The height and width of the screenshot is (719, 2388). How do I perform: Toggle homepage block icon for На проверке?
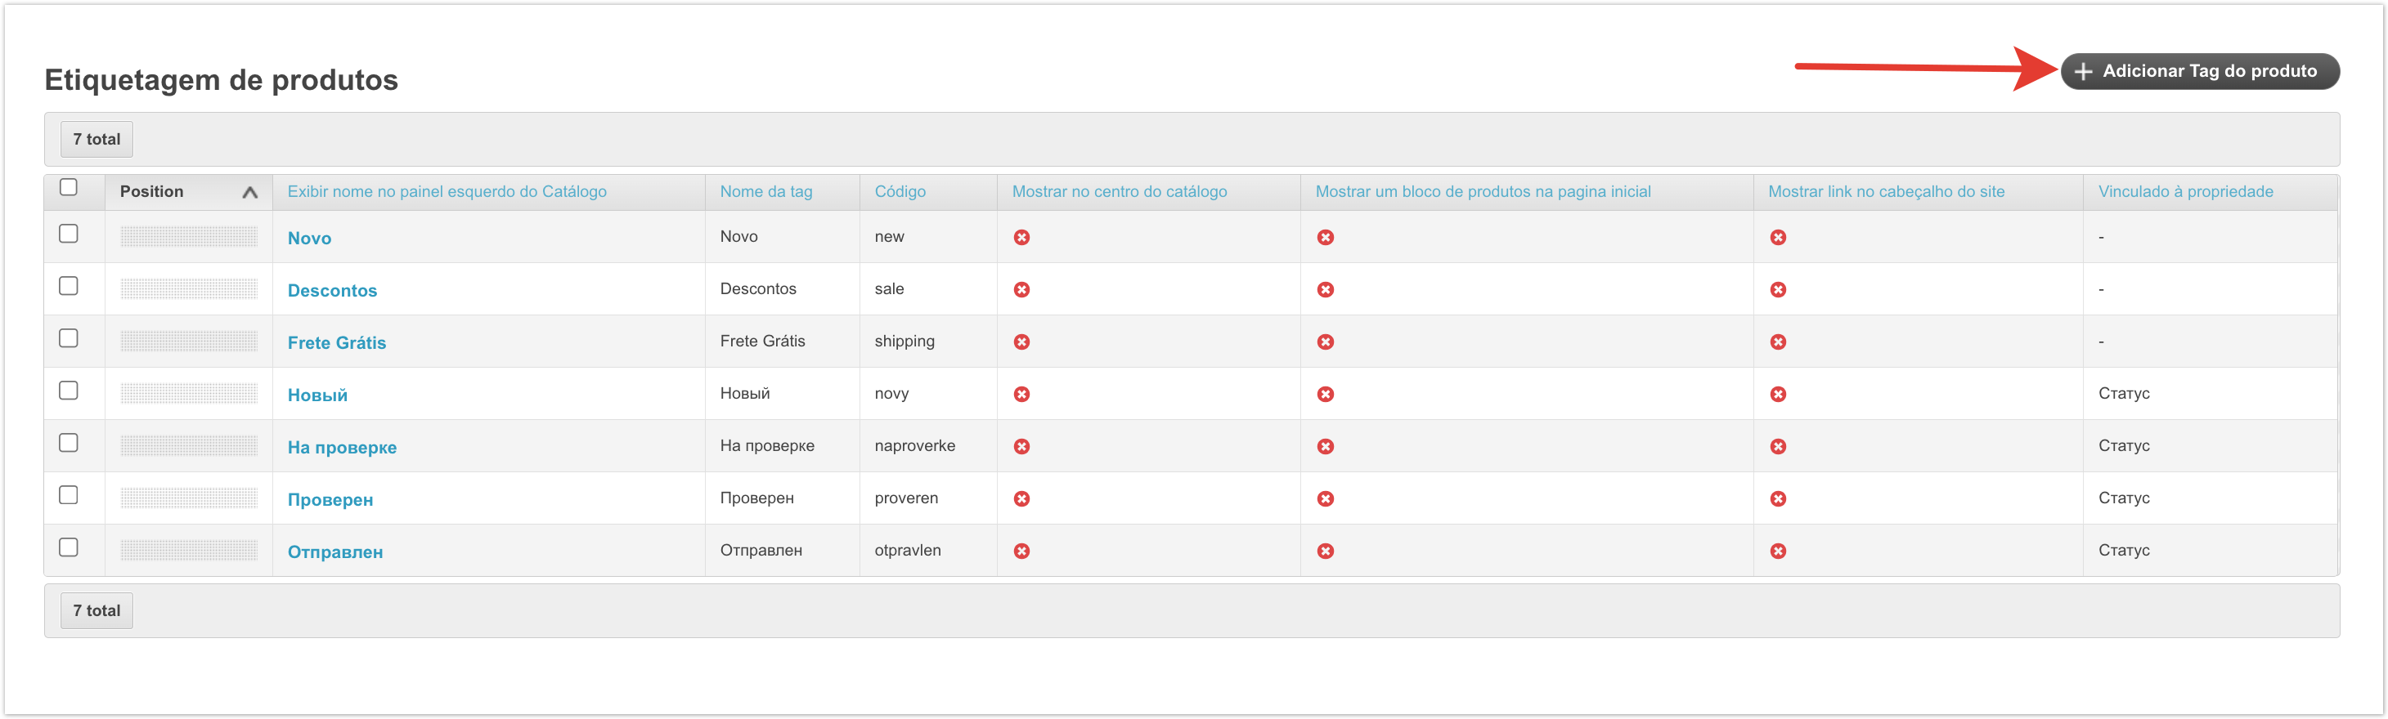1326,447
